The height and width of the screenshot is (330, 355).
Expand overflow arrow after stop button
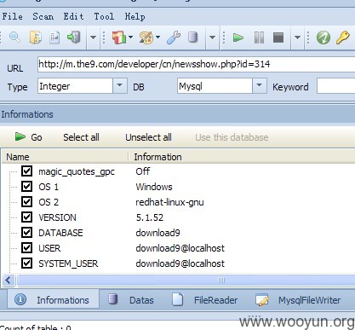click(x=297, y=38)
